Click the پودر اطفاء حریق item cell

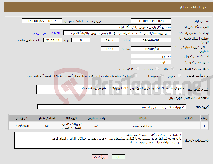click(x=143, y=126)
